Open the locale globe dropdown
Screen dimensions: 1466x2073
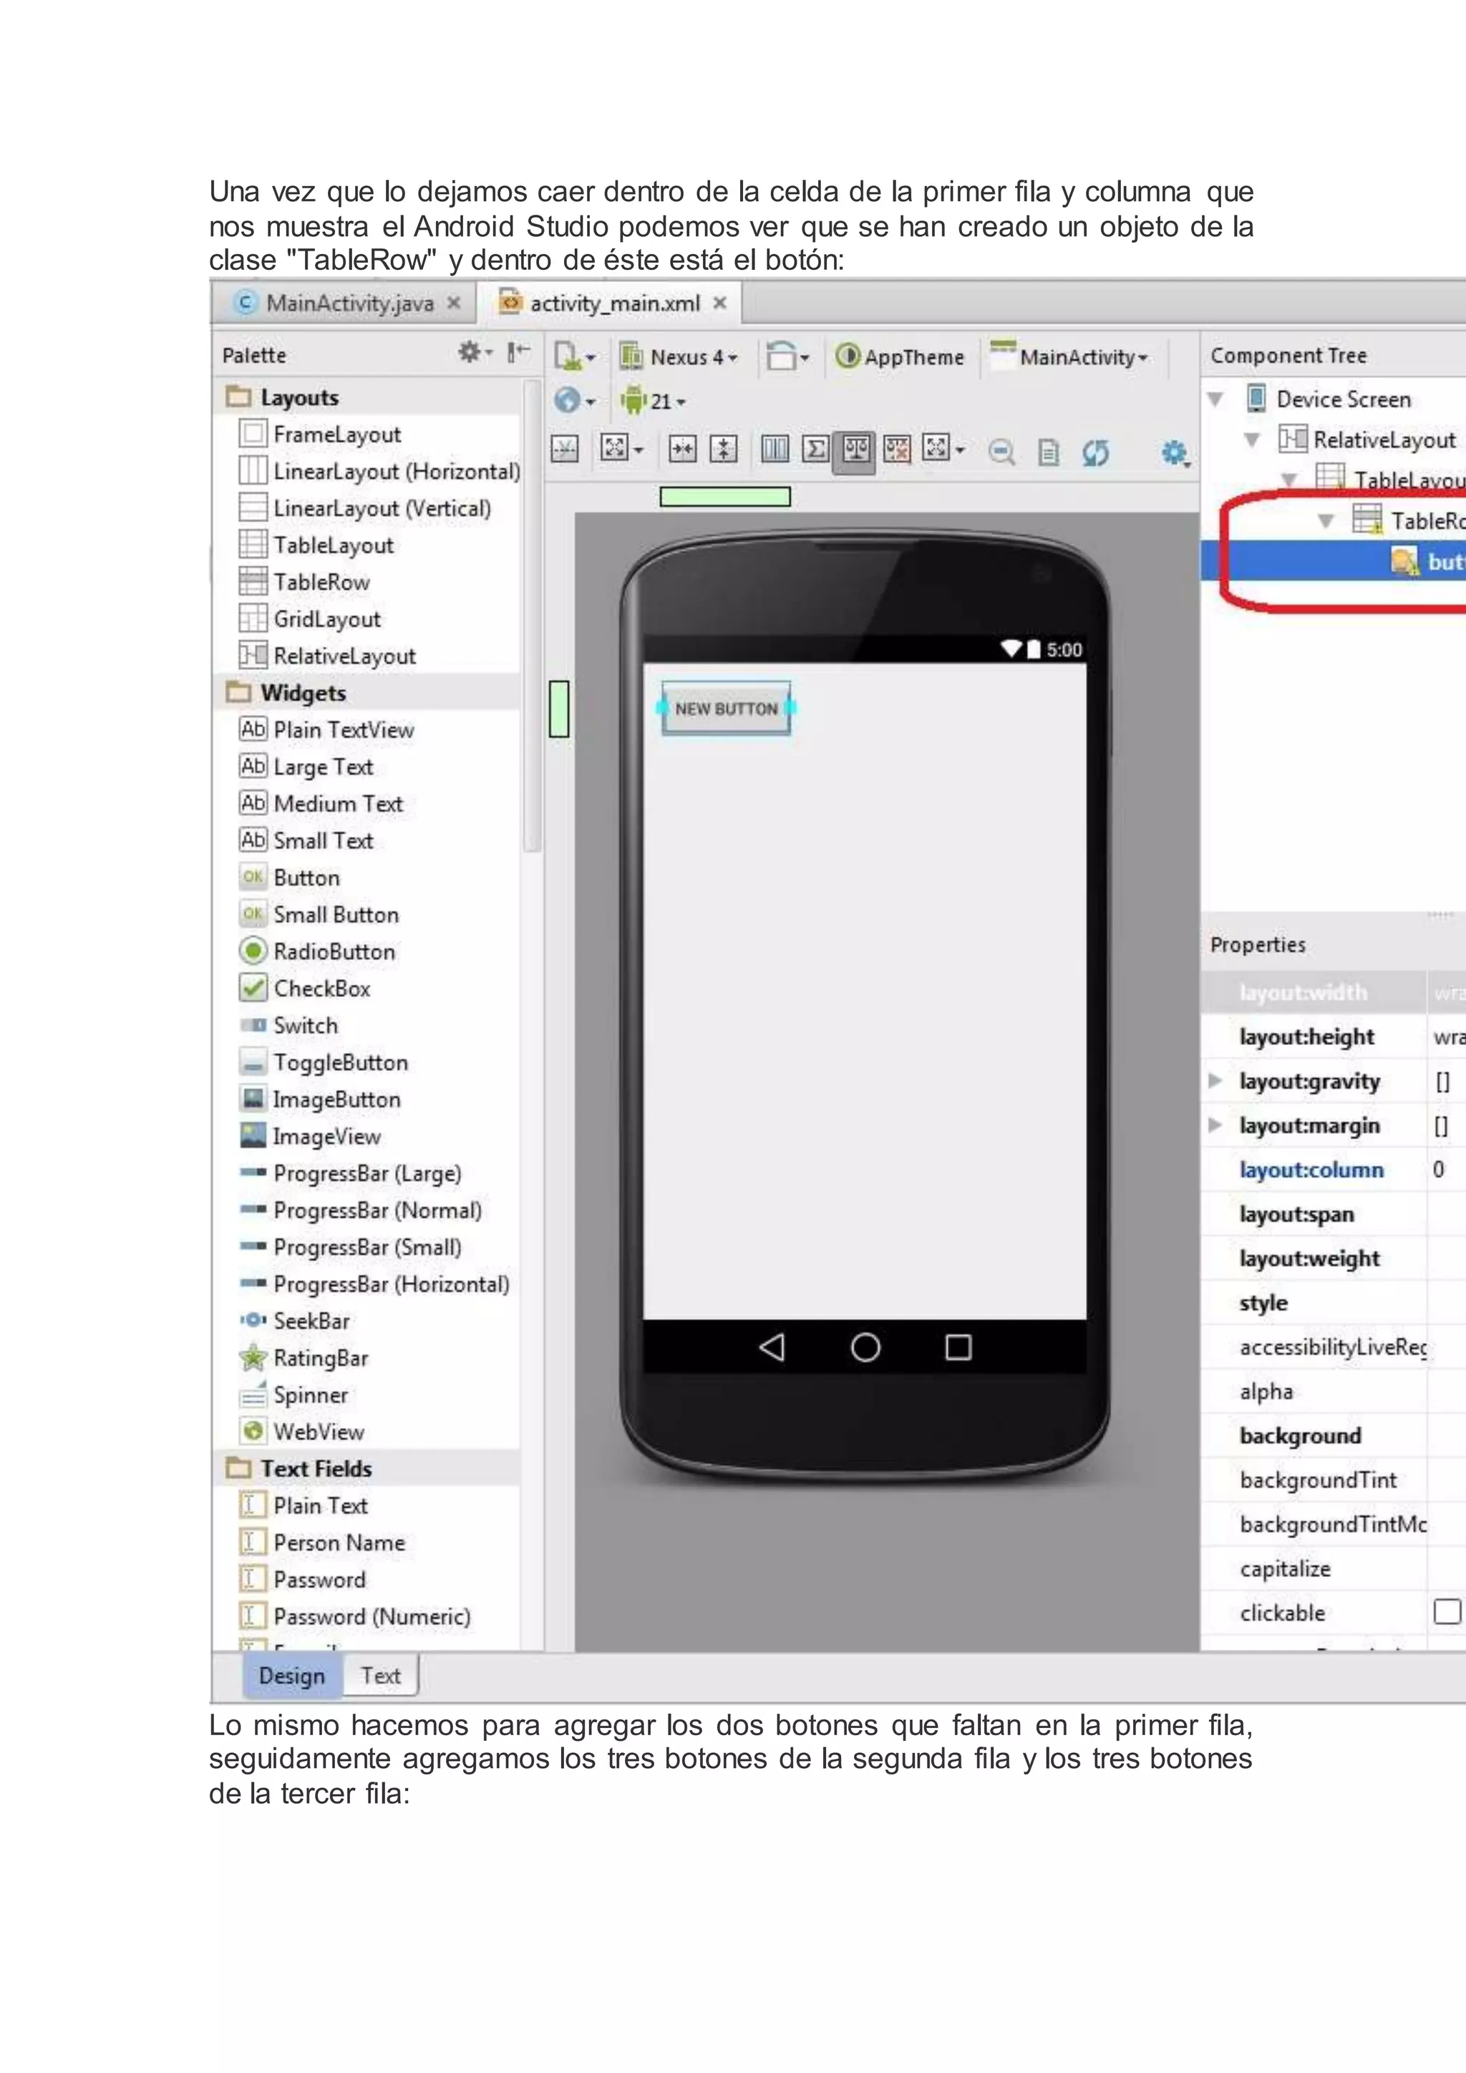[x=575, y=400]
